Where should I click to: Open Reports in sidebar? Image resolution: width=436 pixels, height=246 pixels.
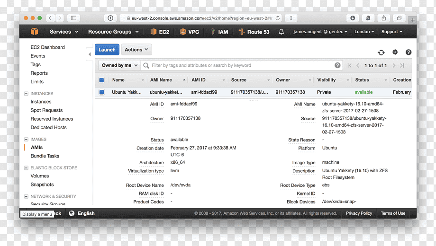point(39,73)
